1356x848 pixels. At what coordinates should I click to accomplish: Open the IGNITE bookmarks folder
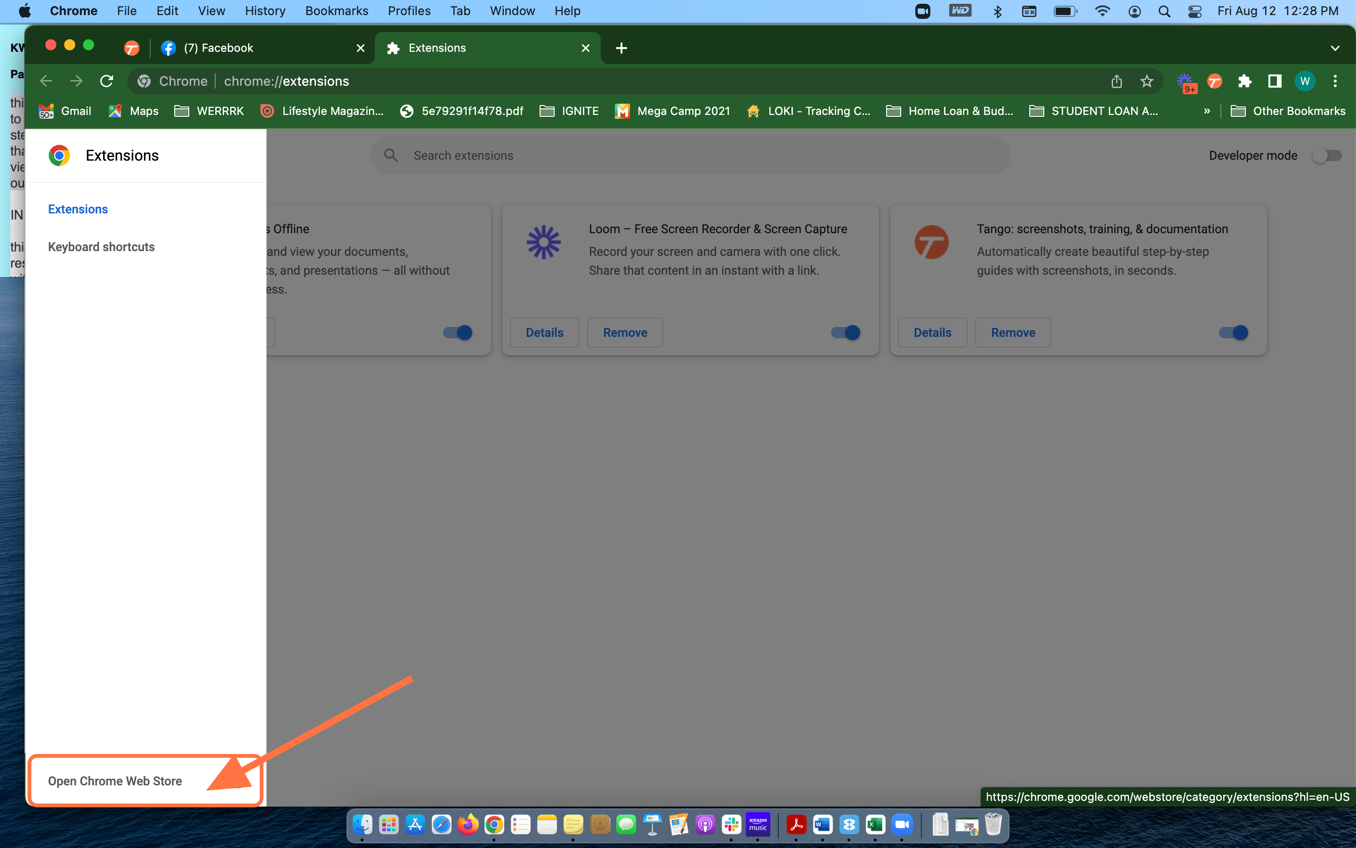coord(569,111)
